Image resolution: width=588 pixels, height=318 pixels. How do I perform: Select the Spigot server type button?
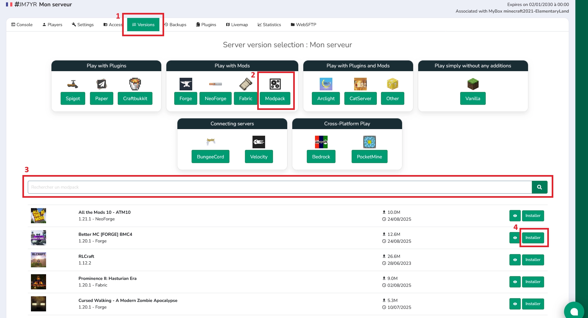click(x=73, y=99)
